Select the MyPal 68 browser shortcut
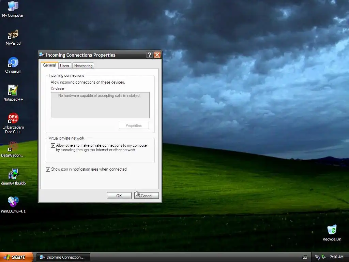 (x=13, y=37)
